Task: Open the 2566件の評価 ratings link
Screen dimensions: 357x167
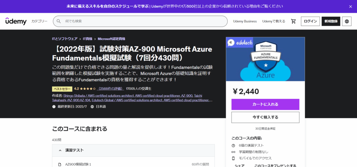Action: [110, 89]
